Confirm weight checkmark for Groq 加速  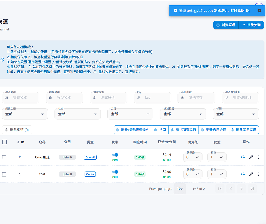(221, 157)
